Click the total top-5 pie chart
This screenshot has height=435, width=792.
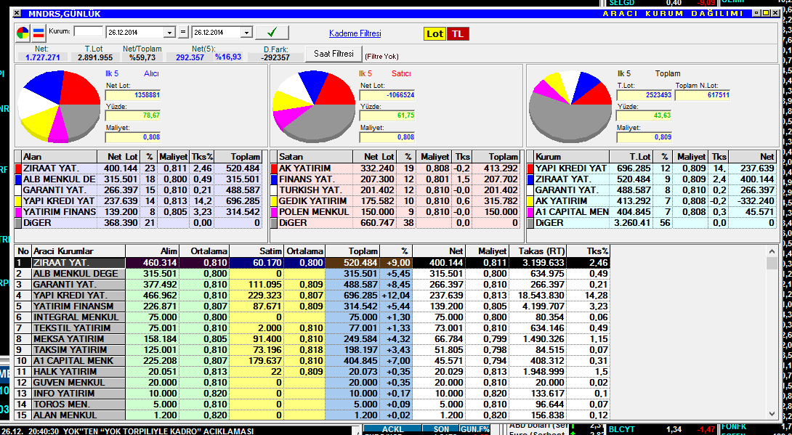tap(570, 105)
